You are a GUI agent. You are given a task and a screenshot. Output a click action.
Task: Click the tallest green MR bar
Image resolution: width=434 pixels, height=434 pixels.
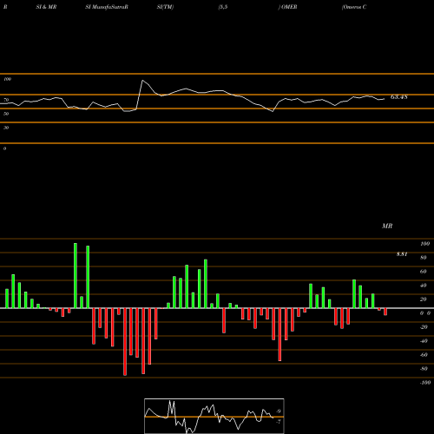coord(76,275)
